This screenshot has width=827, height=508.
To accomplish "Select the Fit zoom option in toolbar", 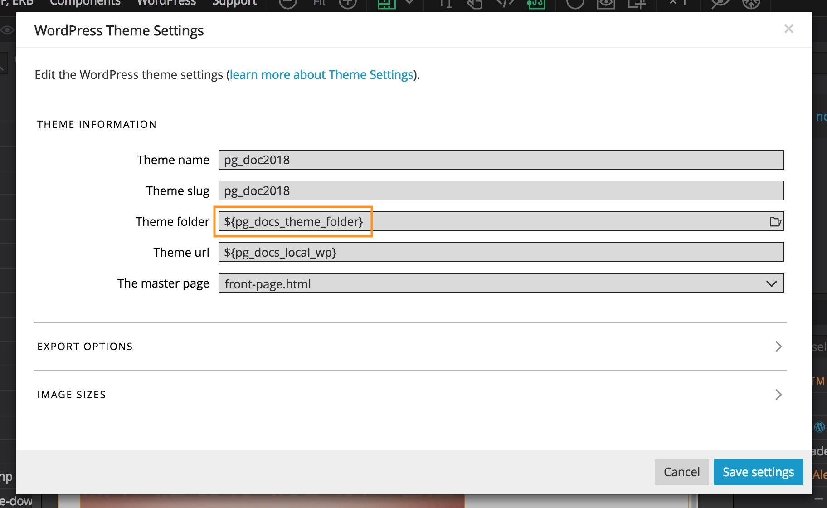I will click(320, 4).
